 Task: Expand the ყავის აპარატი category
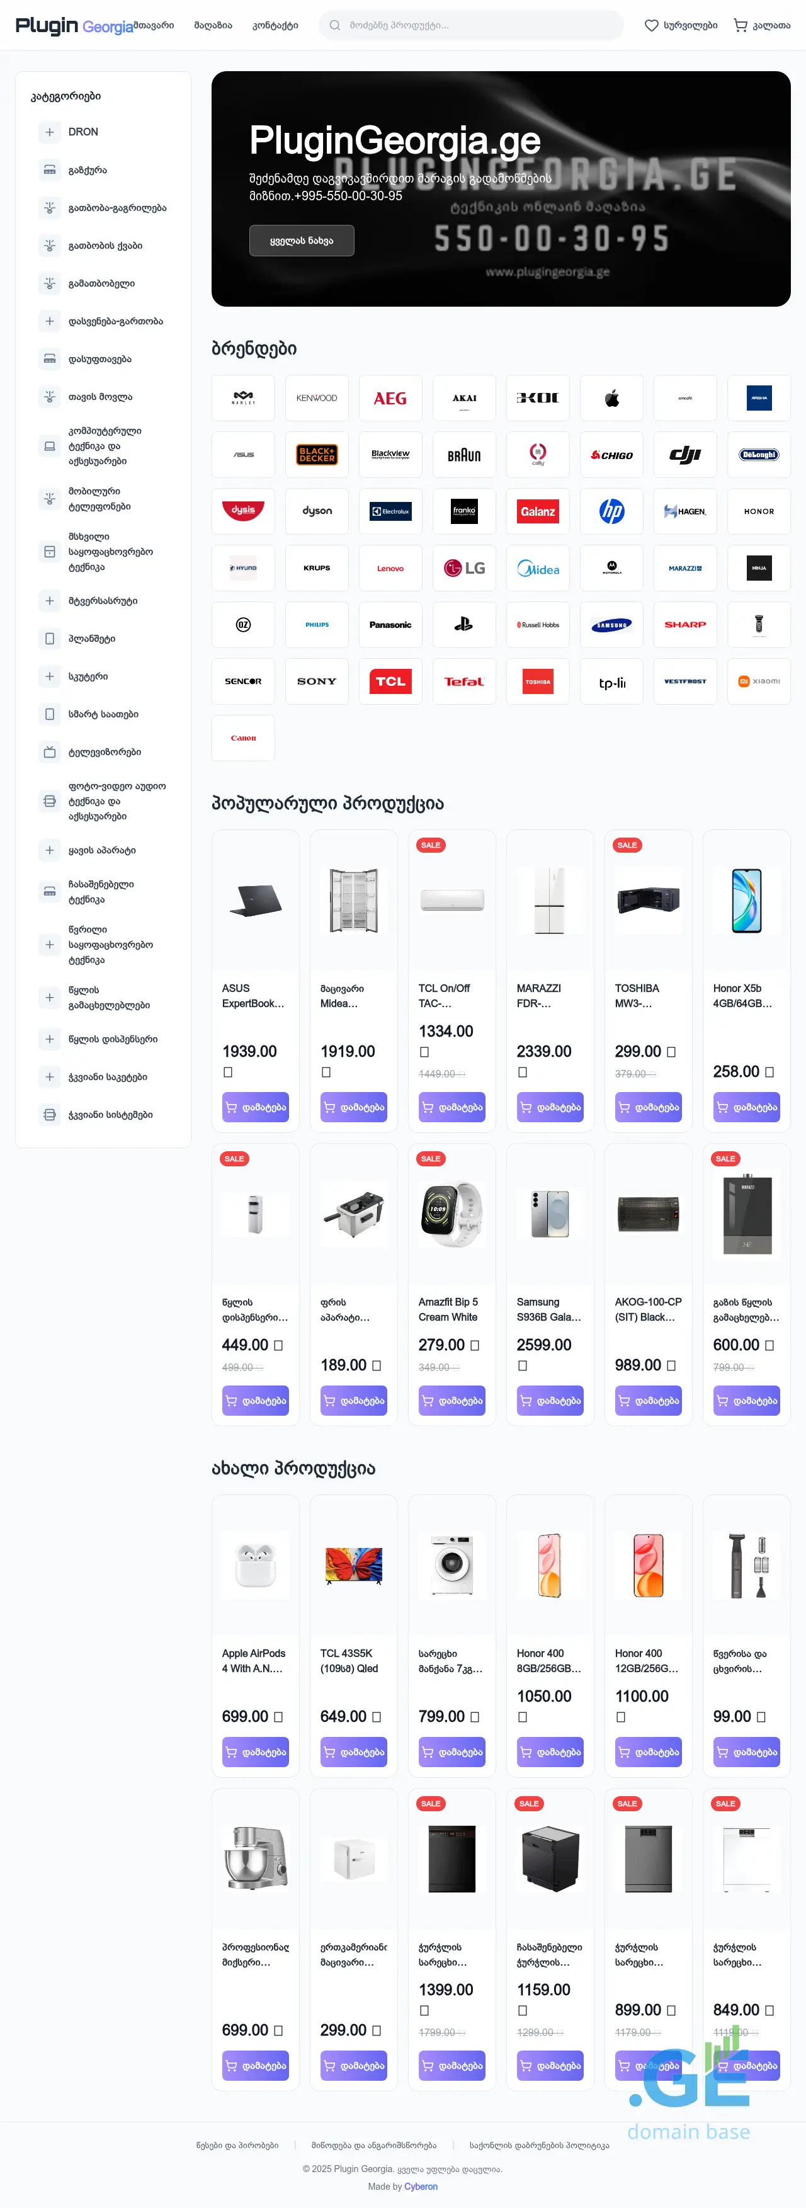point(50,850)
